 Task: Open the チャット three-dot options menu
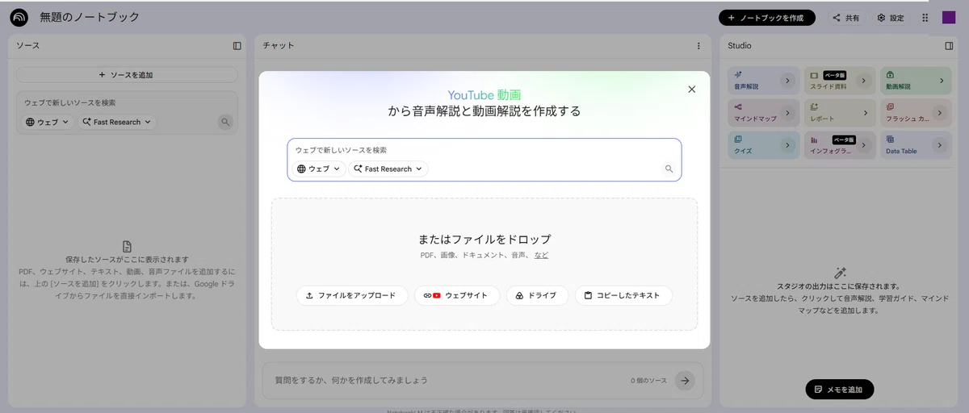[698, 46]
